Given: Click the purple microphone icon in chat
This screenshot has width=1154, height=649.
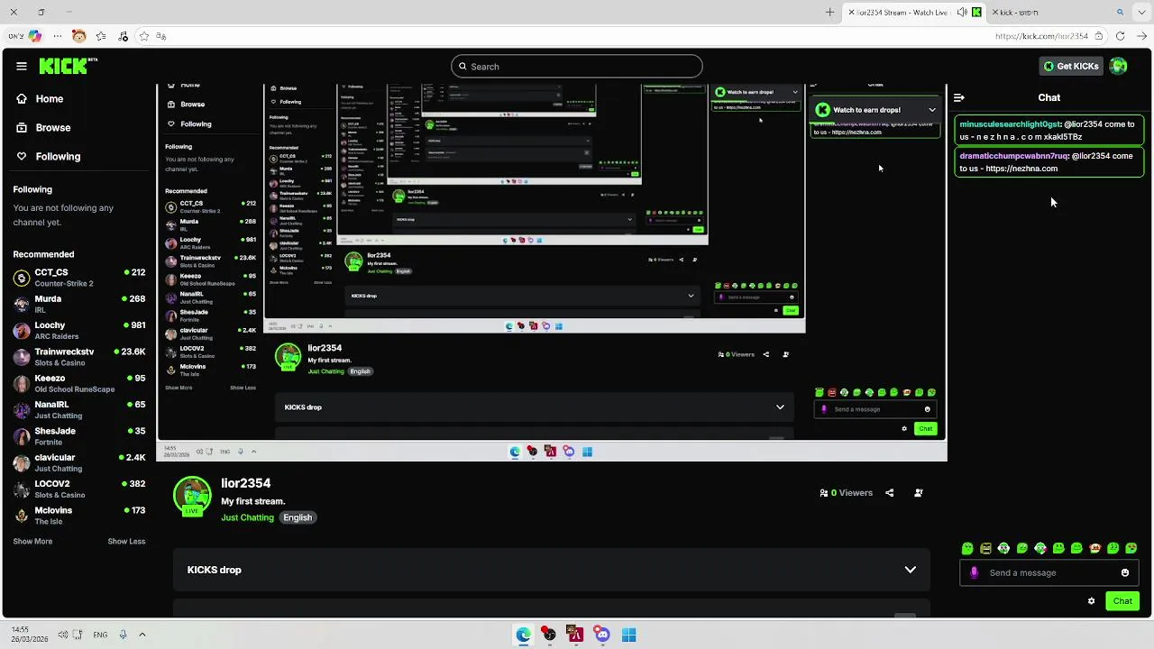Looking at the screenshot, I should pos(974,572).
